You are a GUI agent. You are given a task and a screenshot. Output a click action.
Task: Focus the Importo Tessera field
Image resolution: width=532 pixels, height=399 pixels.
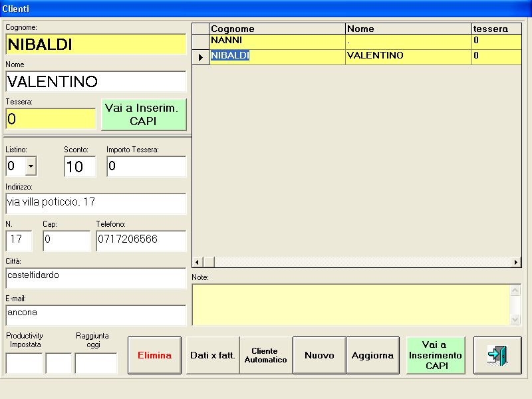coord(146,166)
